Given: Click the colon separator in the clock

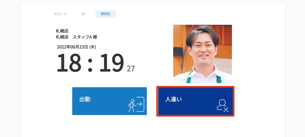Looking at the screenshot, I should [x=90, y=63].
